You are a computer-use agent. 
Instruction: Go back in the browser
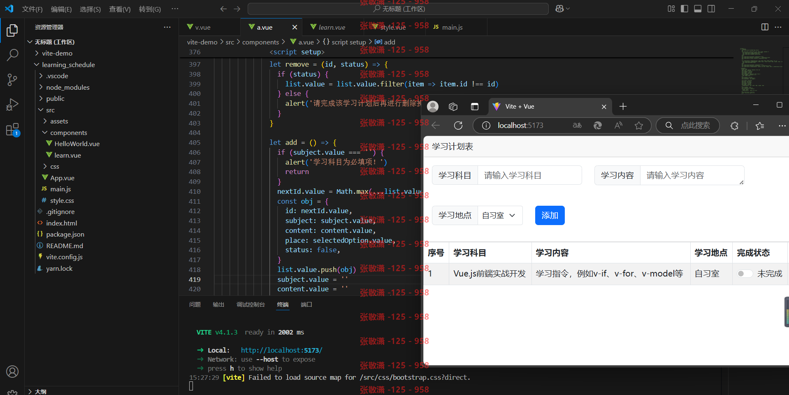(436, 125)
